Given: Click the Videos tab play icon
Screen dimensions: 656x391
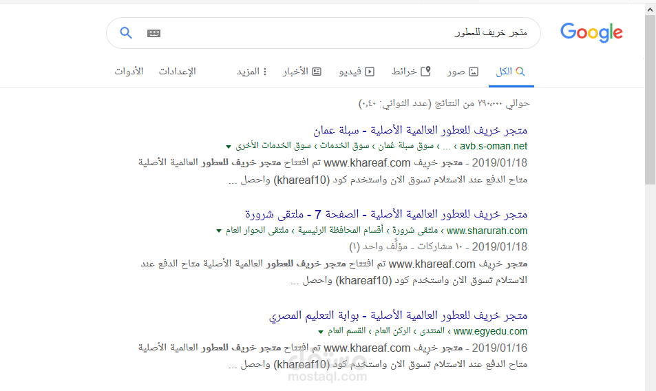Looking at the screenshot, I should point(370,72).
